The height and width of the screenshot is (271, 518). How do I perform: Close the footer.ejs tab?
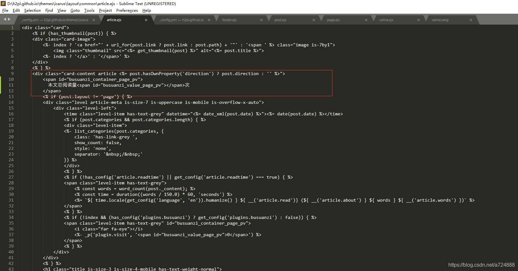pyautogui.click(x=261, y=20)
